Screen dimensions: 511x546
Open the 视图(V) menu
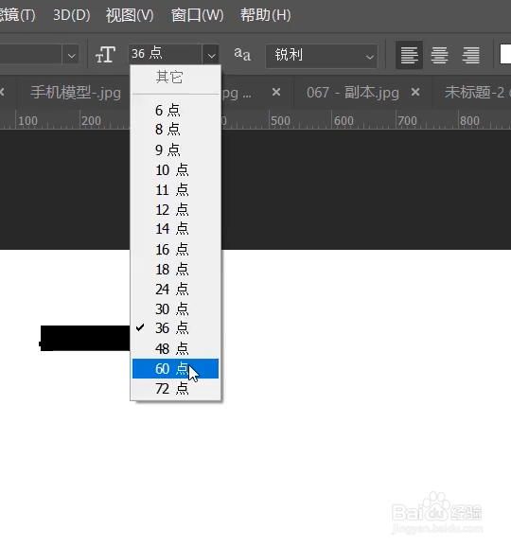[x=130, y=15]
